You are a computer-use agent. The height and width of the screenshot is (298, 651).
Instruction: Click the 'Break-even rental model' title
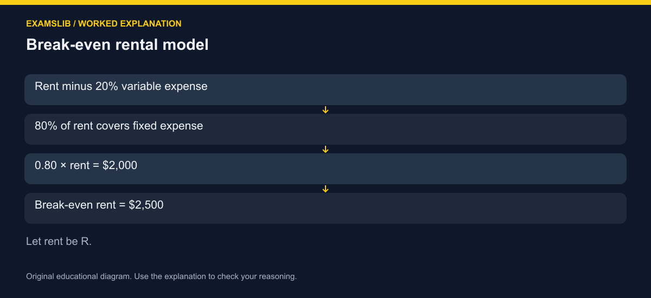pos(117,45)
